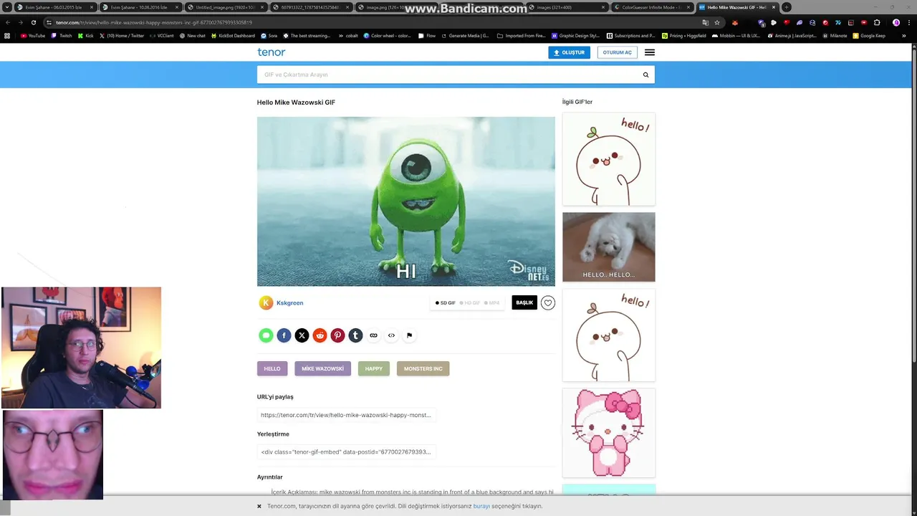
Task: Open the apps grid in bookmarks bar
Action: [7, 36]
